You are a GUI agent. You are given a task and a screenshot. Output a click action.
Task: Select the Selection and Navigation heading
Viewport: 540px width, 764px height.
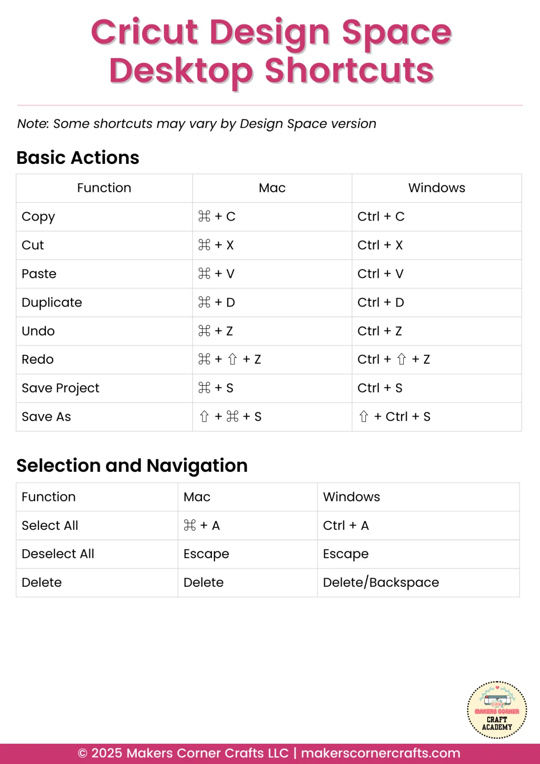coord(132,466)
